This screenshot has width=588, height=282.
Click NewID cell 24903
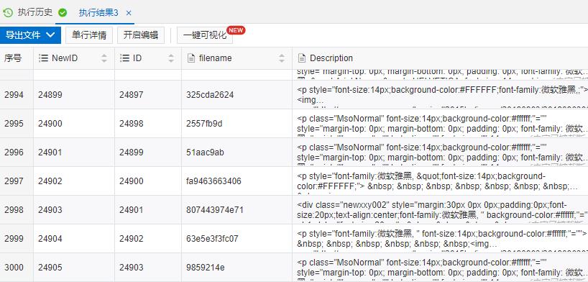[74, 209]
